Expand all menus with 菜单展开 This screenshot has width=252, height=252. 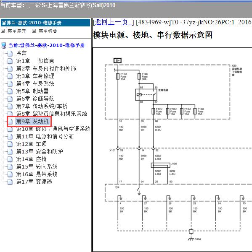[x=17, y=31]
